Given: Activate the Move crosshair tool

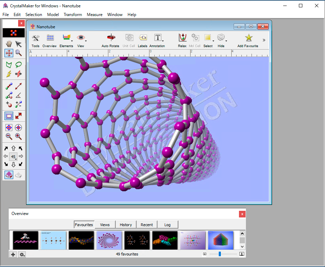Looking at the screenshot, I should 9,53.
